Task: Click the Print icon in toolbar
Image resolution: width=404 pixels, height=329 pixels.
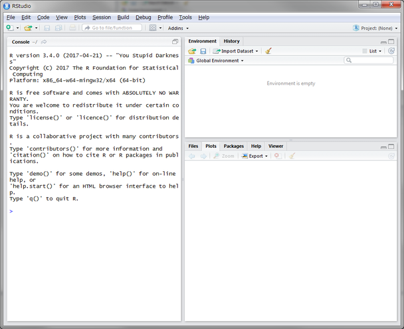Action: point(72,28)
